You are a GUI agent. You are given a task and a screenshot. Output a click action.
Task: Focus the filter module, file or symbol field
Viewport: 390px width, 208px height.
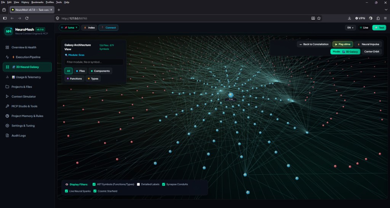(94, 62)
